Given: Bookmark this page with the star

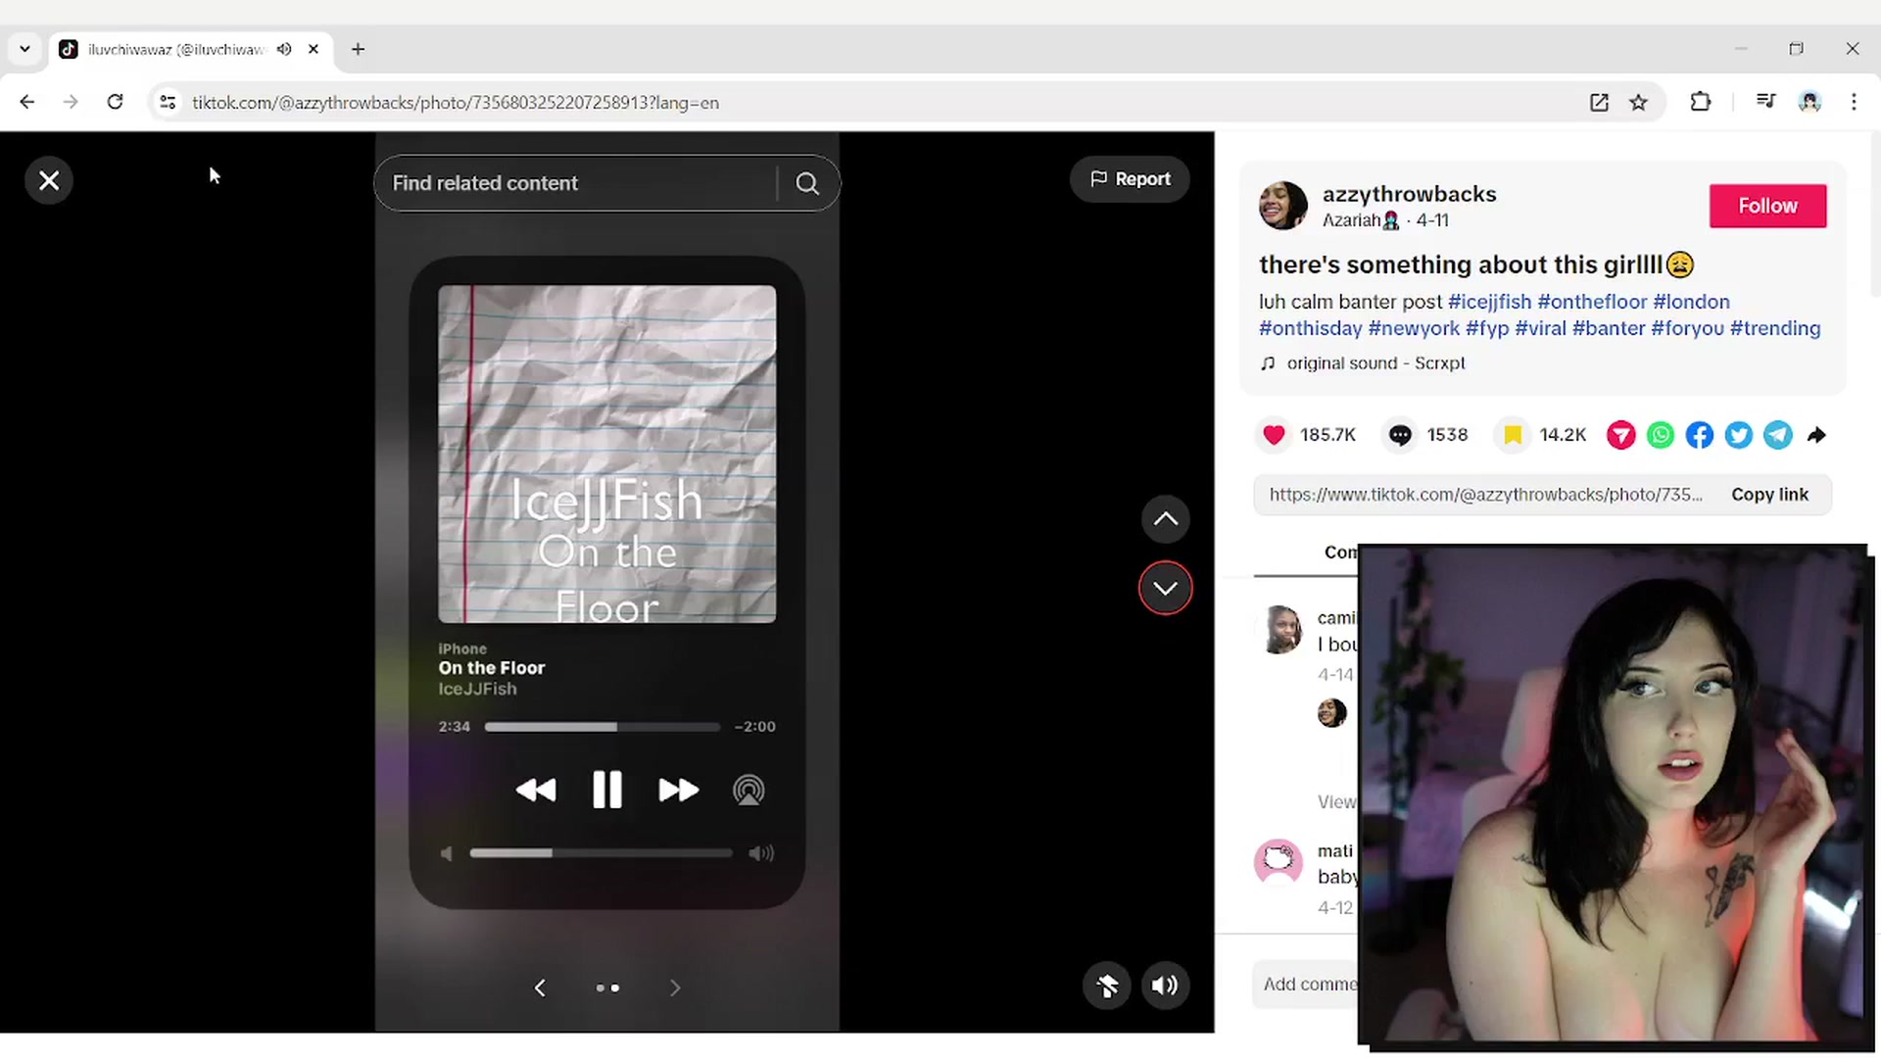Looking at the screenshot, I should 1638,102.
